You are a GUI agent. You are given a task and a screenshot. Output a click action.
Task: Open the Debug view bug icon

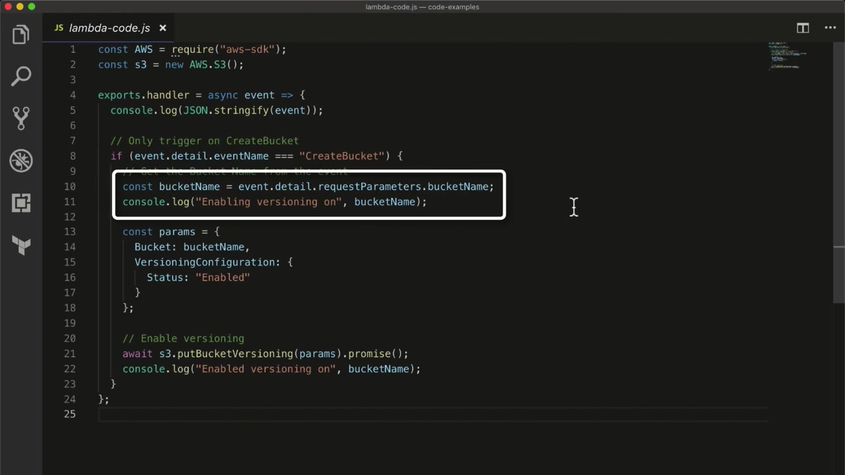coord(21,160)
